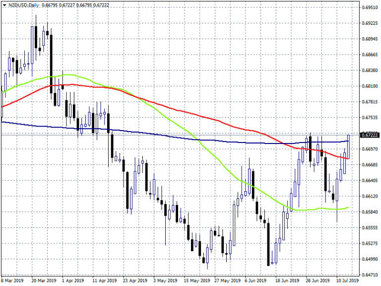Click the lowest black candle in mid-June
Image resolution: width=381 pixels, height=286 pixels.
click(x=268, y=243)
